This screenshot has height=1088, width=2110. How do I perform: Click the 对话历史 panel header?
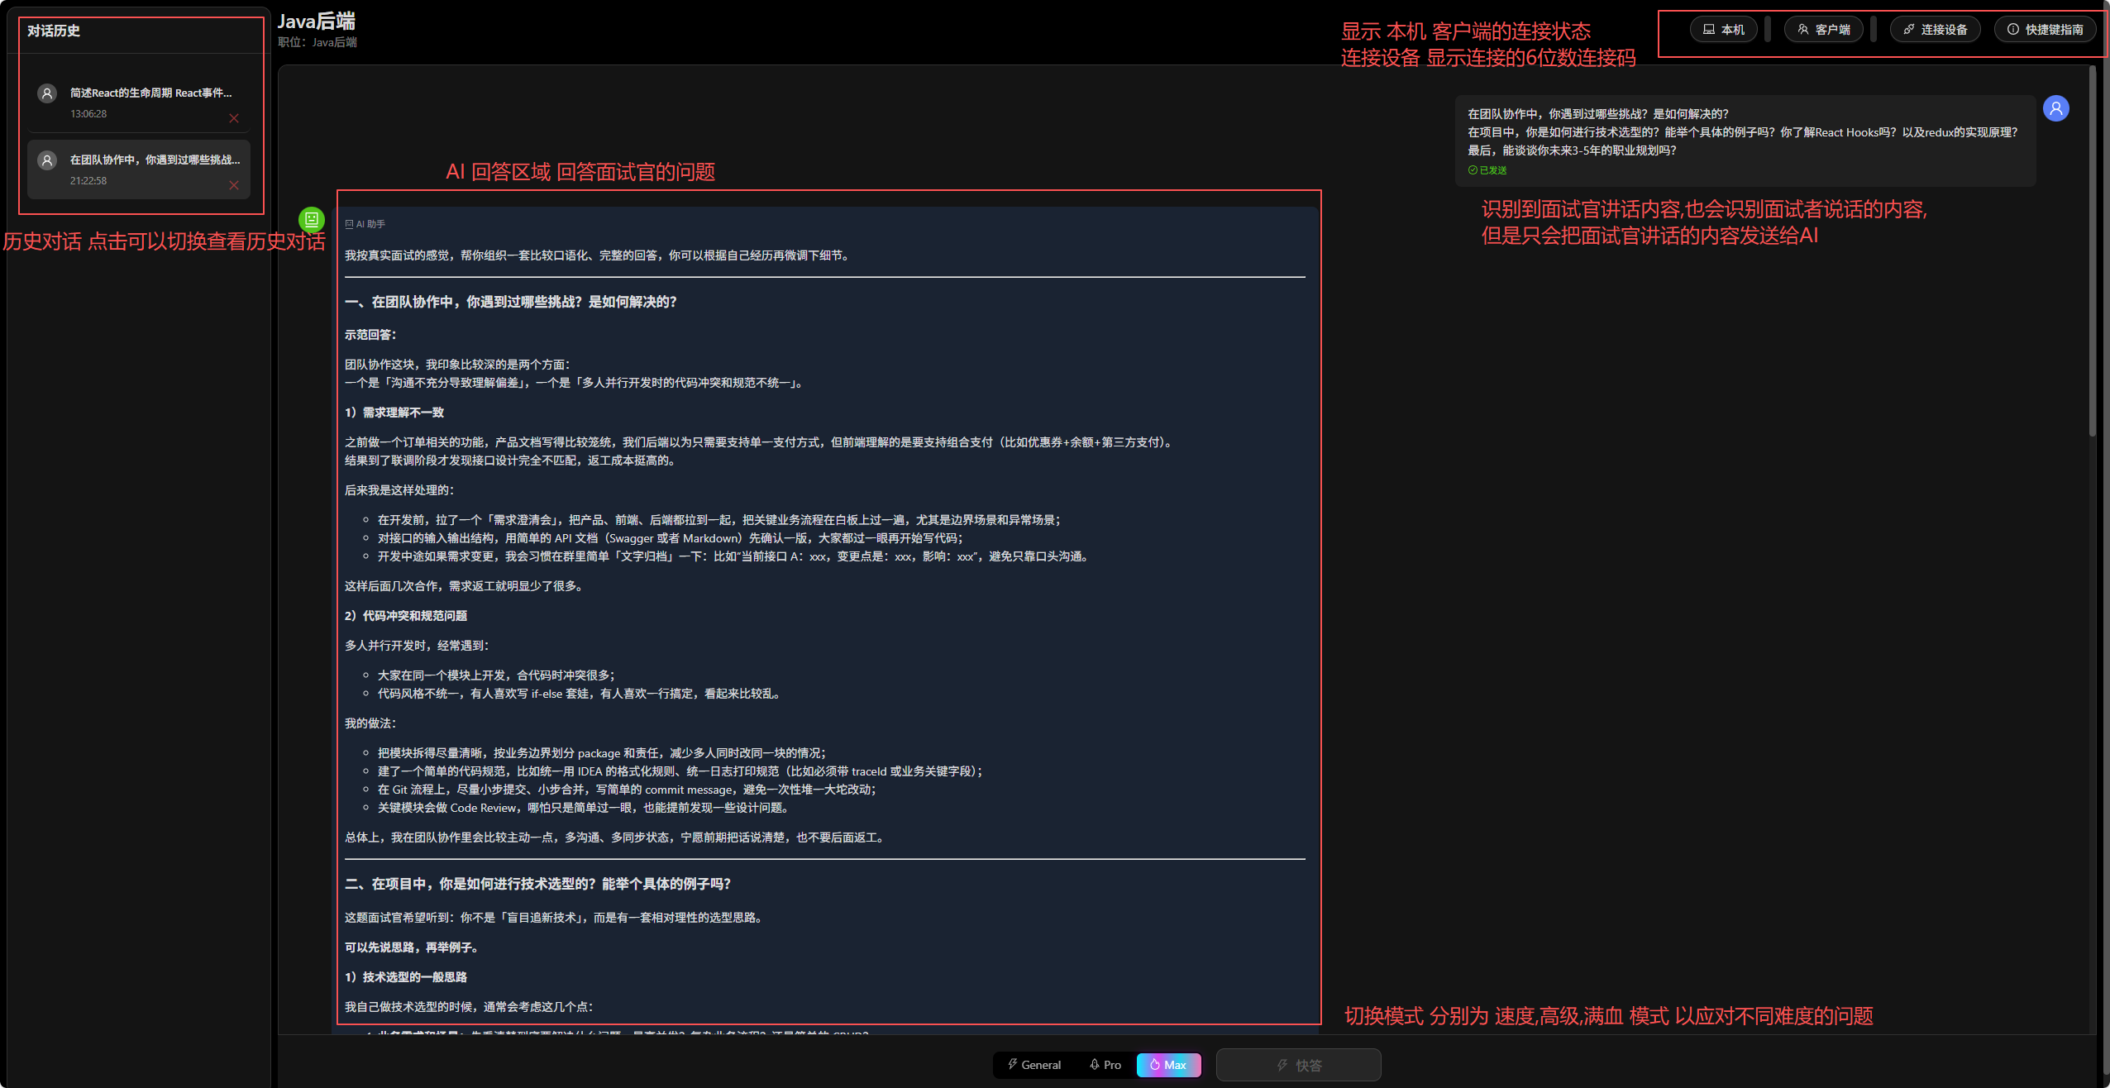click(x=54, y=31)
